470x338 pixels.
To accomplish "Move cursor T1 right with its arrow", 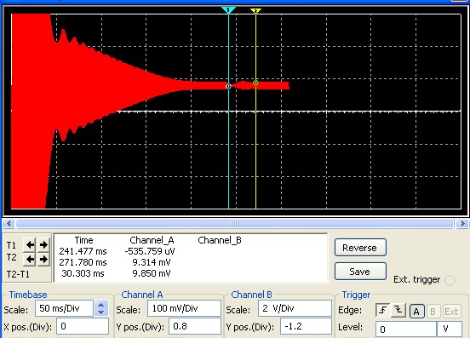I will pos(43,245).
